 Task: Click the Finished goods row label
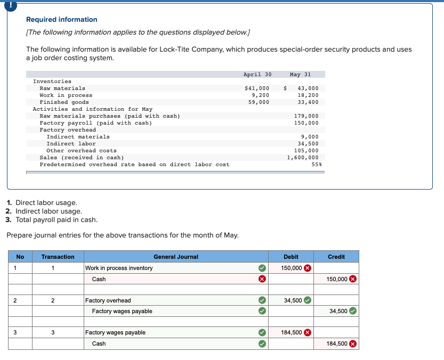pyautogui.click(x=64, y=102)
